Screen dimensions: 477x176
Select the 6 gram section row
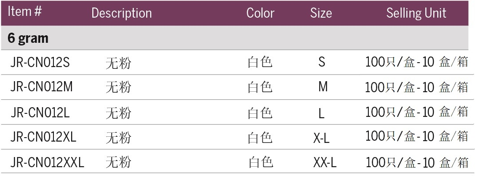235,38
